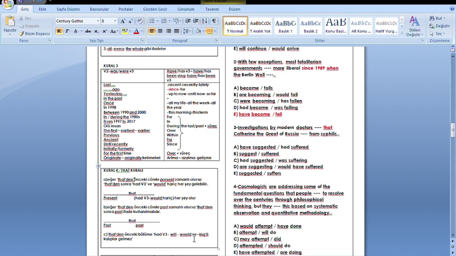456x256 pixels.
Task: Apply the Normal style
Action: coord(235,26)
